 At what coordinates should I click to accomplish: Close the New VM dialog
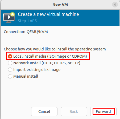(115, 5)
